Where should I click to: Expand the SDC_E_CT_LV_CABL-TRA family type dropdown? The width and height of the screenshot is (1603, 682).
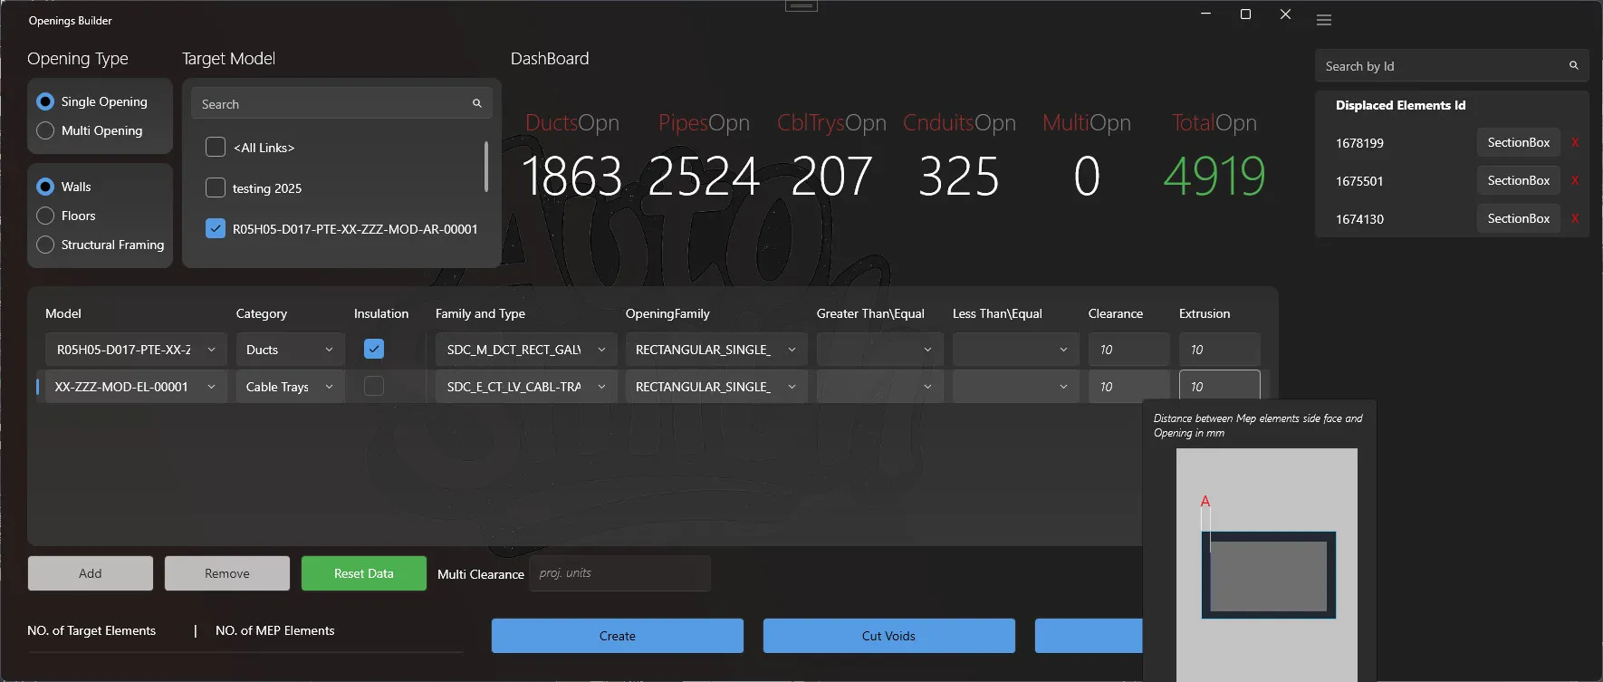point(526,387)
